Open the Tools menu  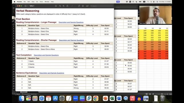41,2
